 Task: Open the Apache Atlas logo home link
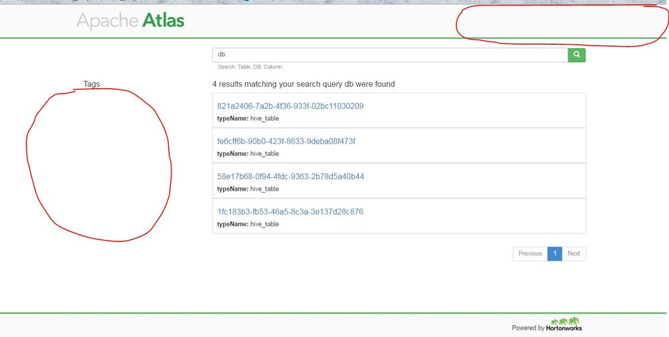[x=130, y=21]
